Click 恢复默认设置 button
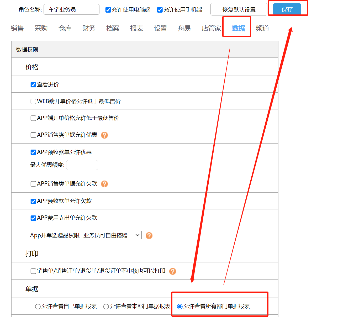The height and width of the screenshot is (317, 338). coord(239,9)
